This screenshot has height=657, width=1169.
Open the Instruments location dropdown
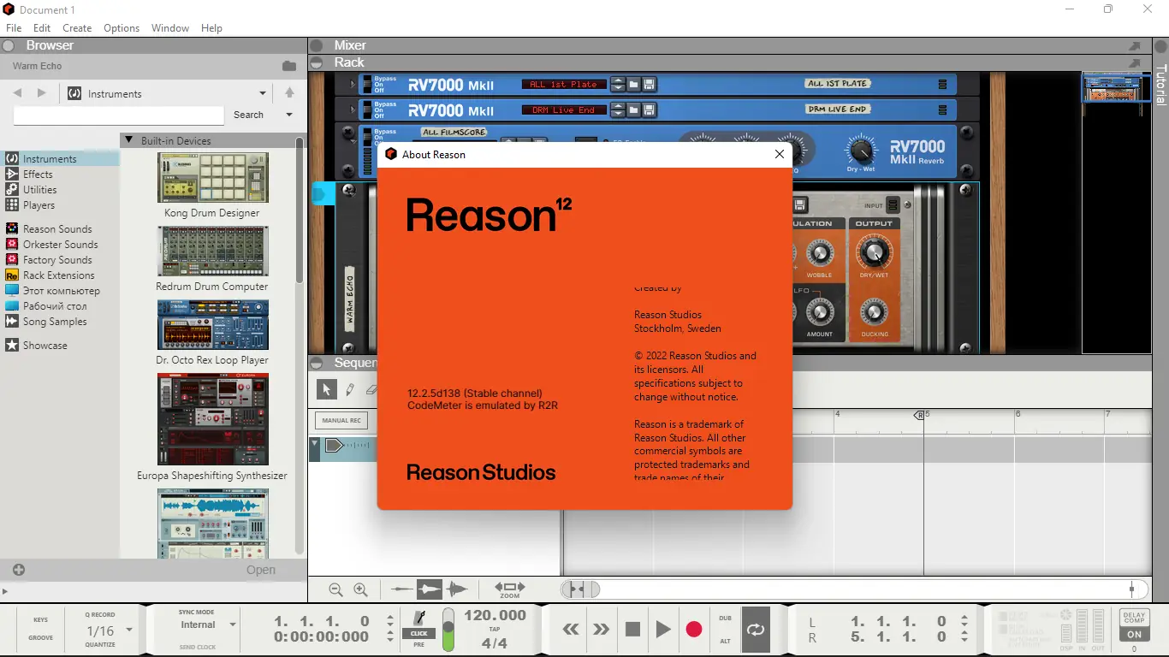point(263,93)
